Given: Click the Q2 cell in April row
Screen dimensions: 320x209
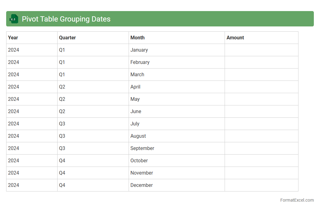Looking at the screenshot, I should pyautogui.click(x=62, y=87).
